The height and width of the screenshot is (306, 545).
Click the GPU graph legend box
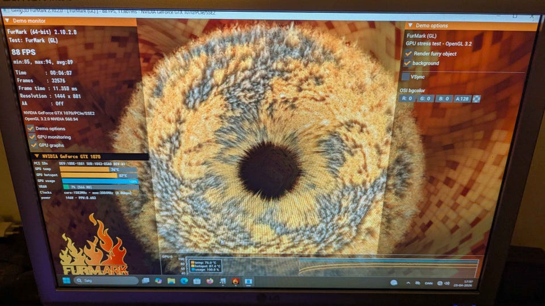205,265
